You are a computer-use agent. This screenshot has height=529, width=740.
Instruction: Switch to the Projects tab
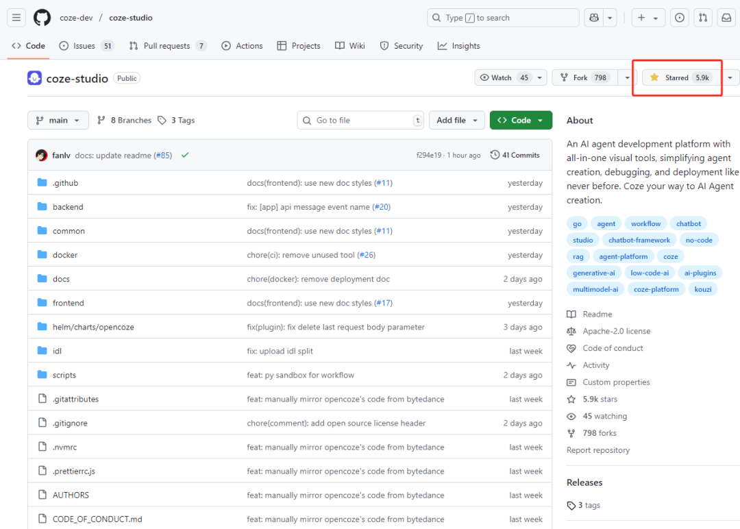tap(299, 46)
